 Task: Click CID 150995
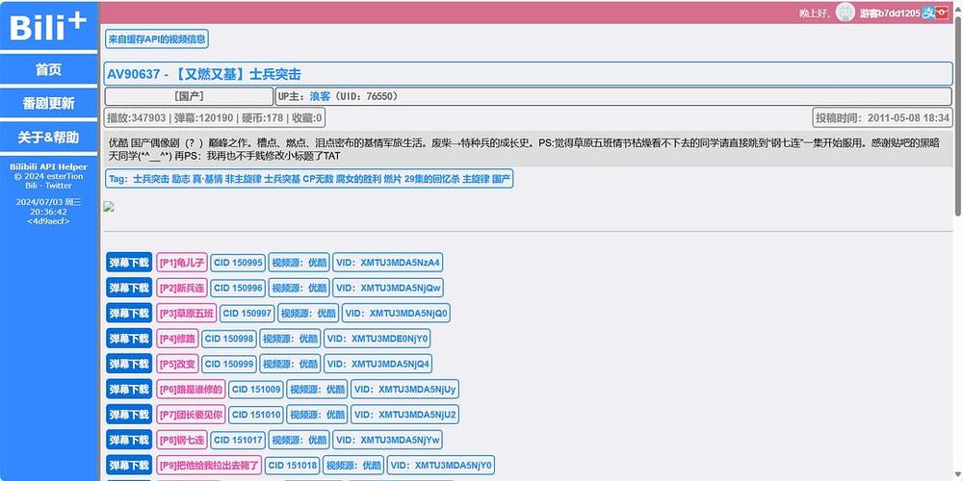(x=238, y=263)
